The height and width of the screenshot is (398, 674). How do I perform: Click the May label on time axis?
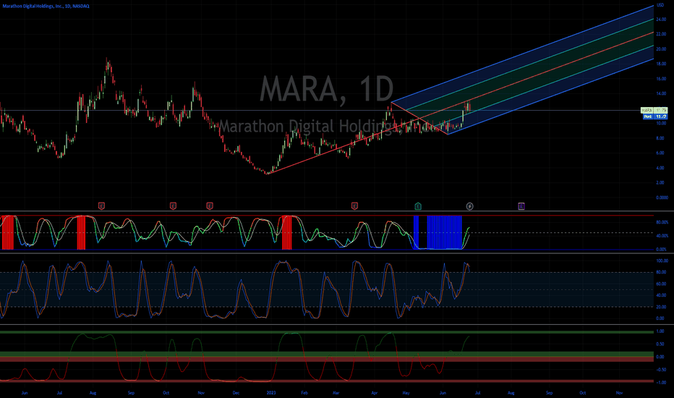pos(406,393)
